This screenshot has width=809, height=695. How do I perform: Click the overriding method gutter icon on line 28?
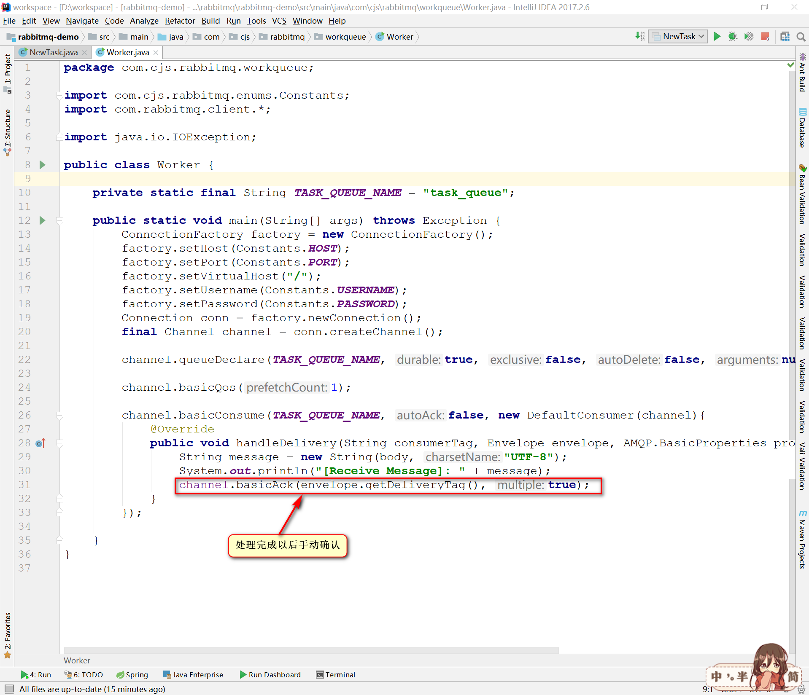(x=40, y=443)
